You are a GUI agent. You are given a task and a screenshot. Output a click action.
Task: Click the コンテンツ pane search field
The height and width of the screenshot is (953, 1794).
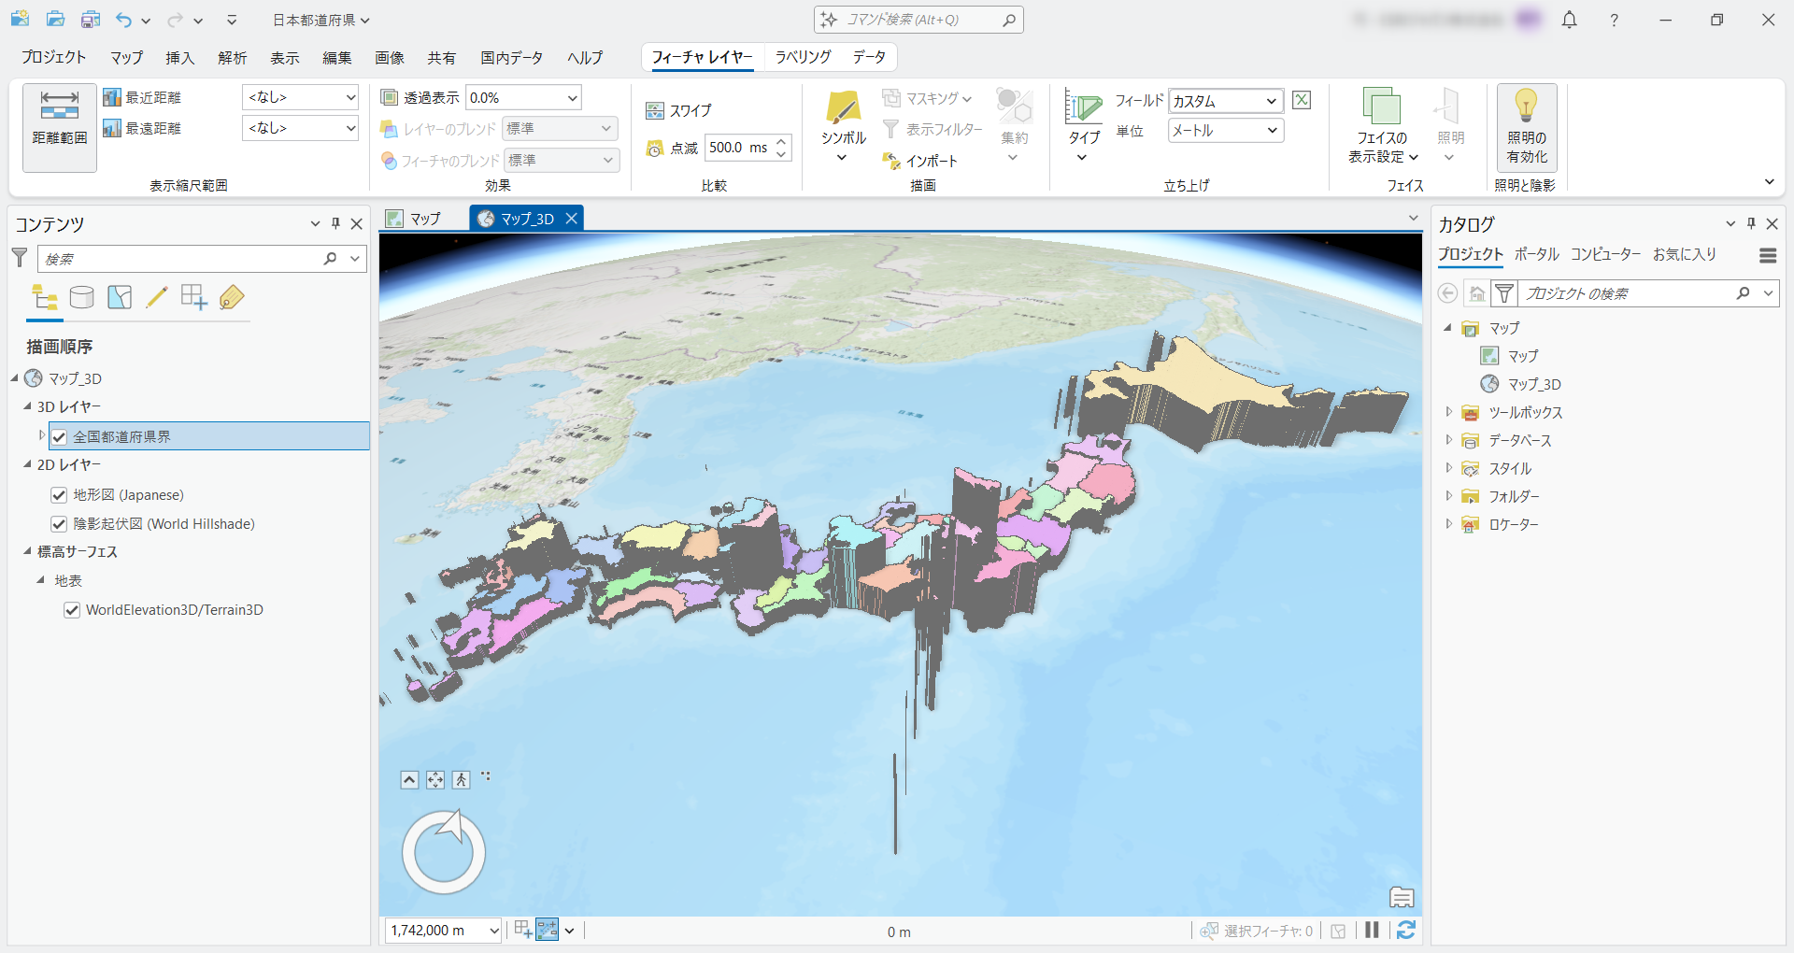182,259
